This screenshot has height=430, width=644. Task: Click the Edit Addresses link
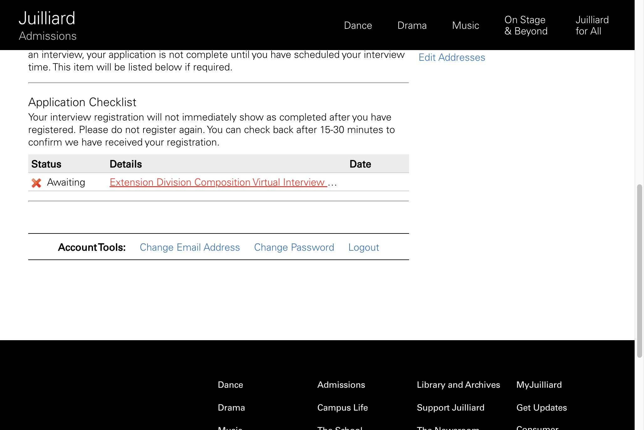[x=452, y=57]
